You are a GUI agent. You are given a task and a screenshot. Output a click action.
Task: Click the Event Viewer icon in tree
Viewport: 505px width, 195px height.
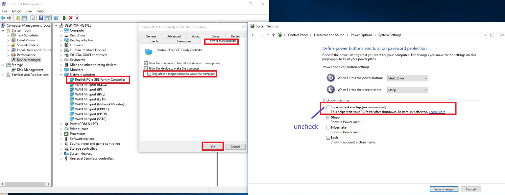tap(13, 40)
